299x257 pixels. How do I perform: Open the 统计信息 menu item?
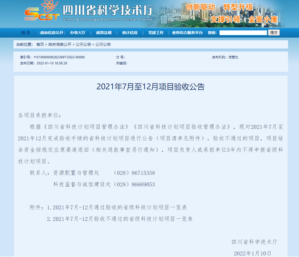click(x=130, y=33)
